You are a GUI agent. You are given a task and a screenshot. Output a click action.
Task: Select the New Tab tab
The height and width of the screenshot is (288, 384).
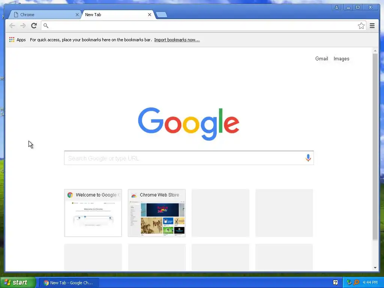(x=117, y=15)
